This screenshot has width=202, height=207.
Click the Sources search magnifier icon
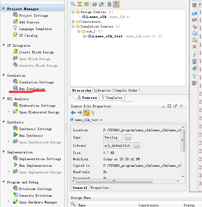pyautogui.click(x=73, y=4)
